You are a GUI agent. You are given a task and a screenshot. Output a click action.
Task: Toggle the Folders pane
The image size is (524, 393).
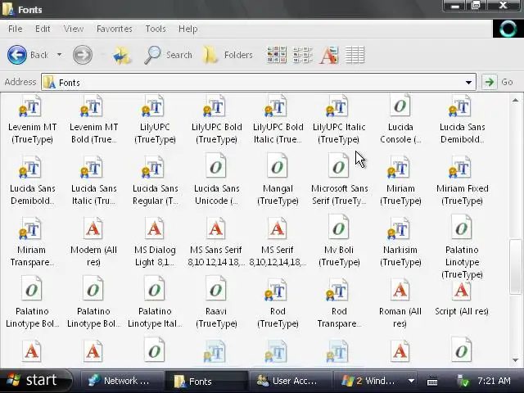(x=228, y=55)
